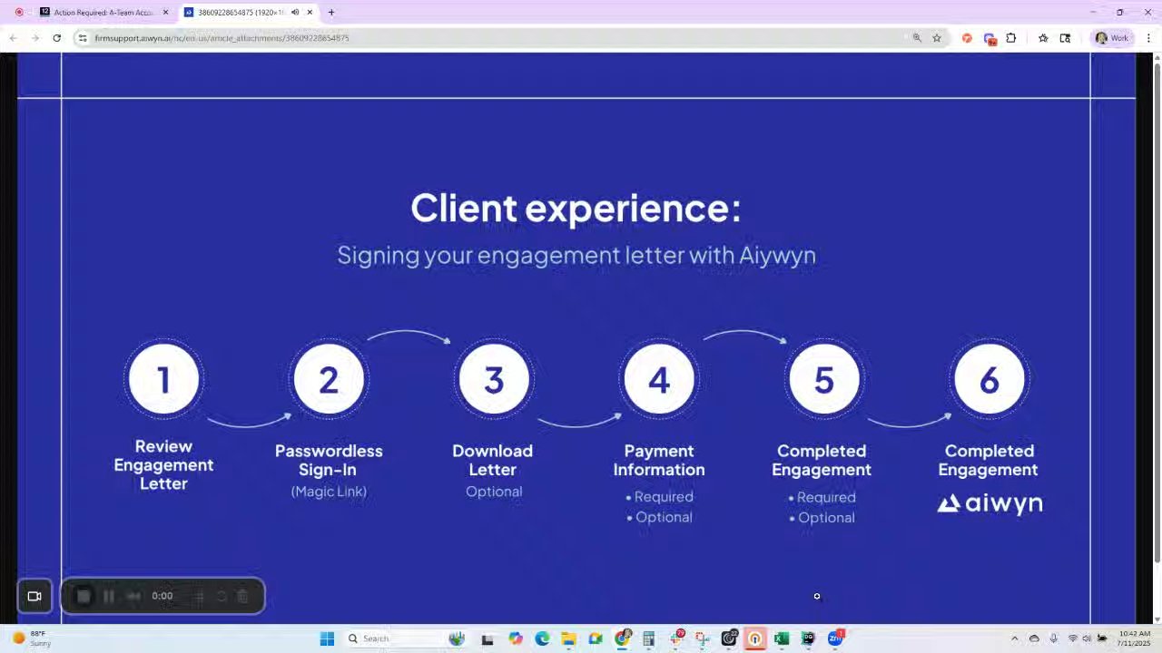Click "Signing your engagement letter with Aiywyn" subtitle
Screen dimensions: 1162x653
tap(576, 255)
